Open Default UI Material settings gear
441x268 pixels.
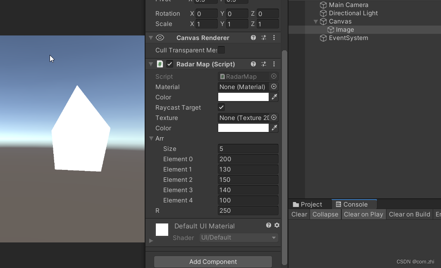pyautogui.click(x=277, y=225)
